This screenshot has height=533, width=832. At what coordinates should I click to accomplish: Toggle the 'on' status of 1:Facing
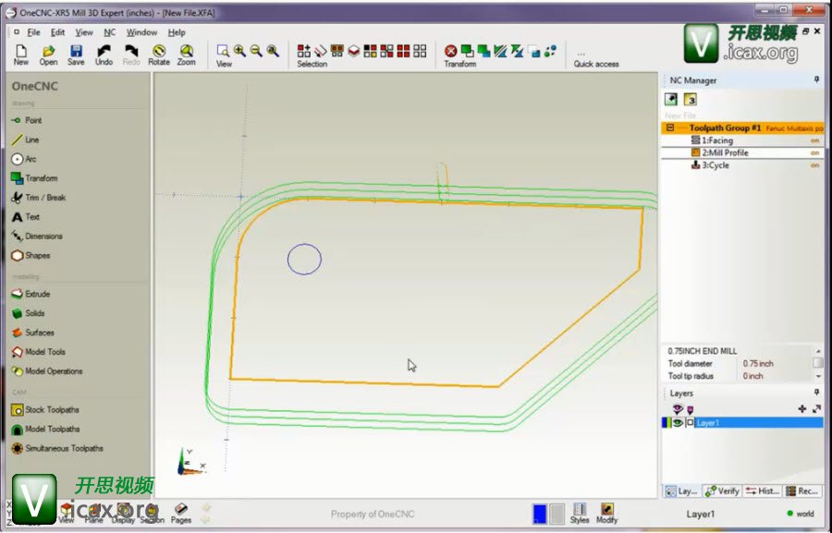tap(814, 140)
